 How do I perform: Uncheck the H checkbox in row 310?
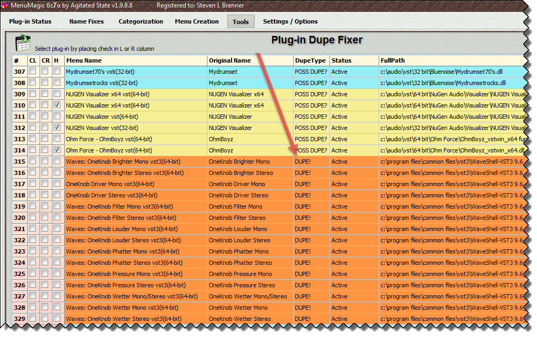pyautogui.click(x=57, y=105)
